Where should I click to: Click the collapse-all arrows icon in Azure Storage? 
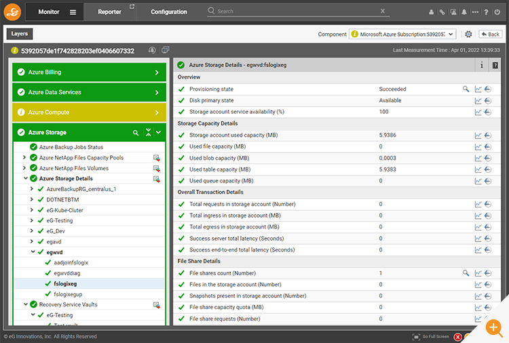149,132
